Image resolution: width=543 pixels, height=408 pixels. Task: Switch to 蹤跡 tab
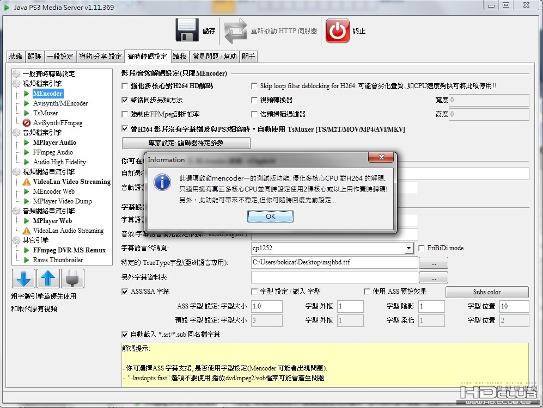point(35,57)
